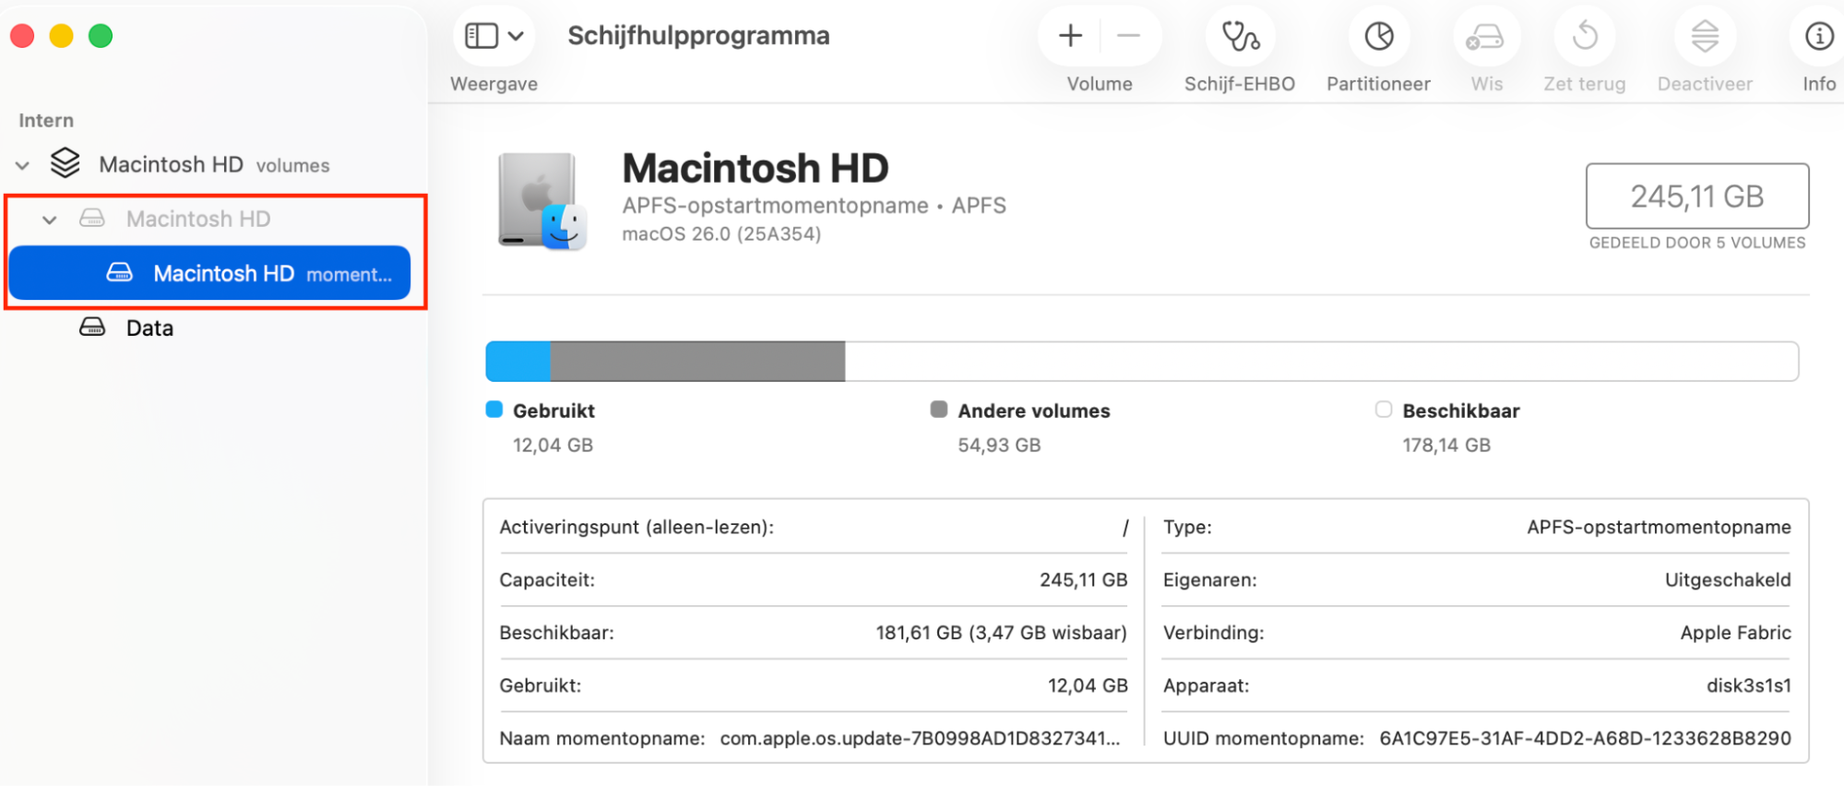Add a volume with the plus button
Screen dimensions: 1844x787
point(1070,36)
